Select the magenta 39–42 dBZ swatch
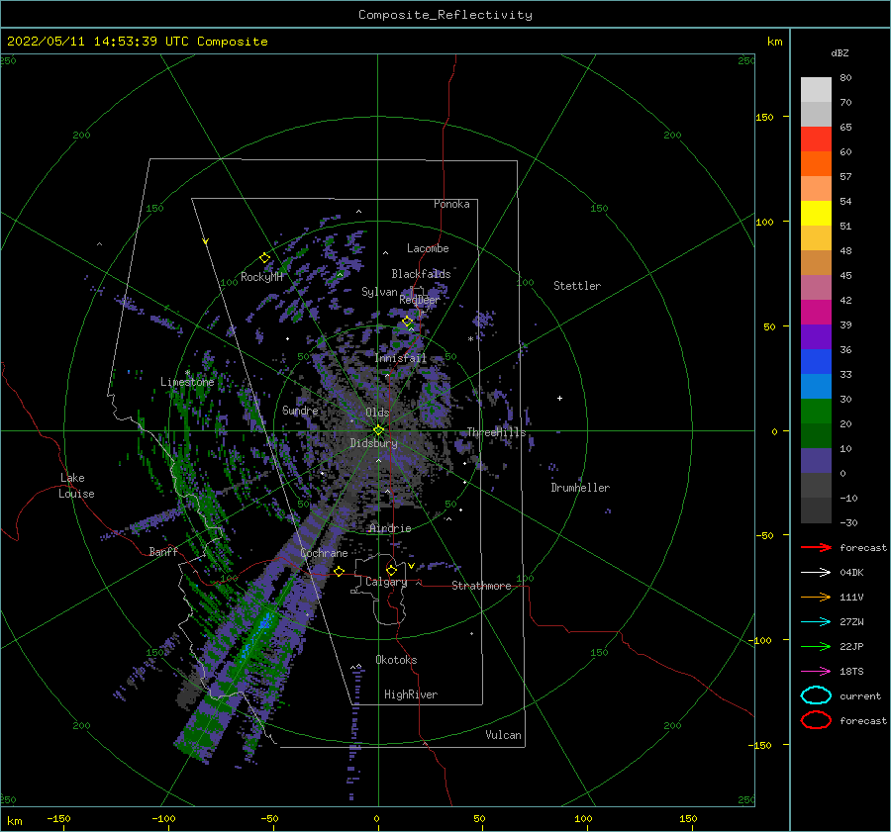This screenshot has width=891, height=832. tap(816, 313)
